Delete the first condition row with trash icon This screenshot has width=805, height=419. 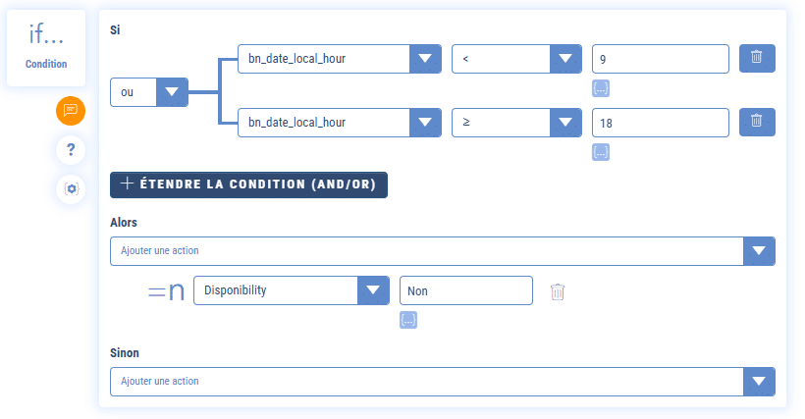coord(756,59)
